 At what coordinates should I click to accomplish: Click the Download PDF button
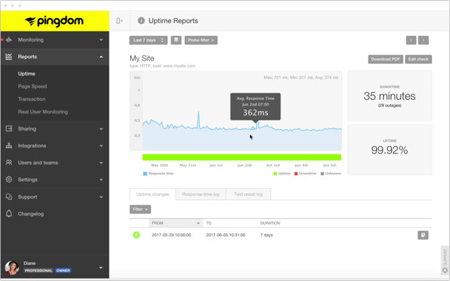[385, 60]
